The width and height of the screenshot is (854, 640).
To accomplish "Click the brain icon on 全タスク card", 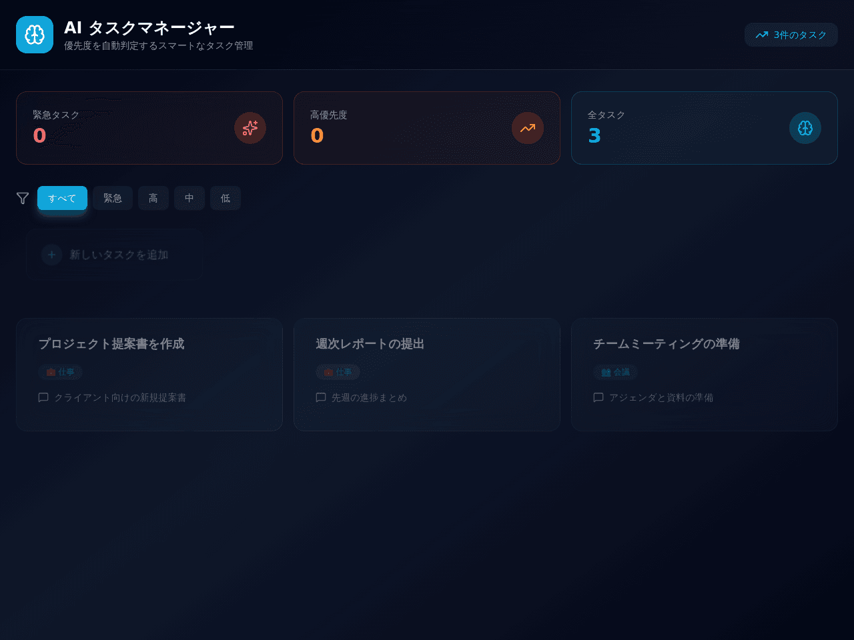I will tap(805, 128).
